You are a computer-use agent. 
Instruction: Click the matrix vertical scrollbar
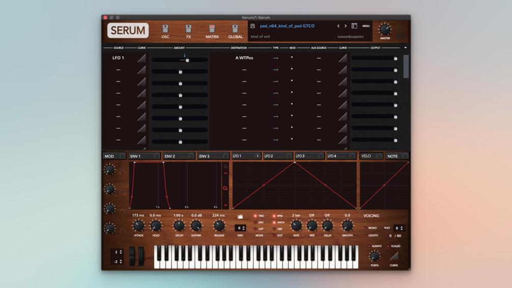(406, 66)
